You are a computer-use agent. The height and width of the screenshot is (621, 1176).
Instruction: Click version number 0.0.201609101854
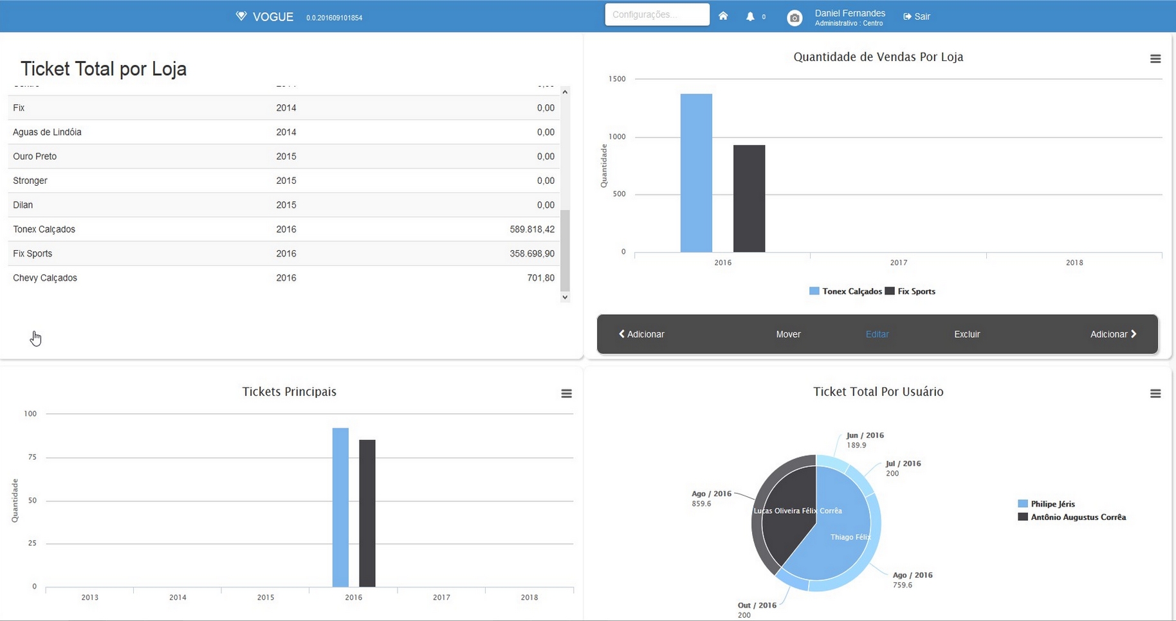click(335, 18)
